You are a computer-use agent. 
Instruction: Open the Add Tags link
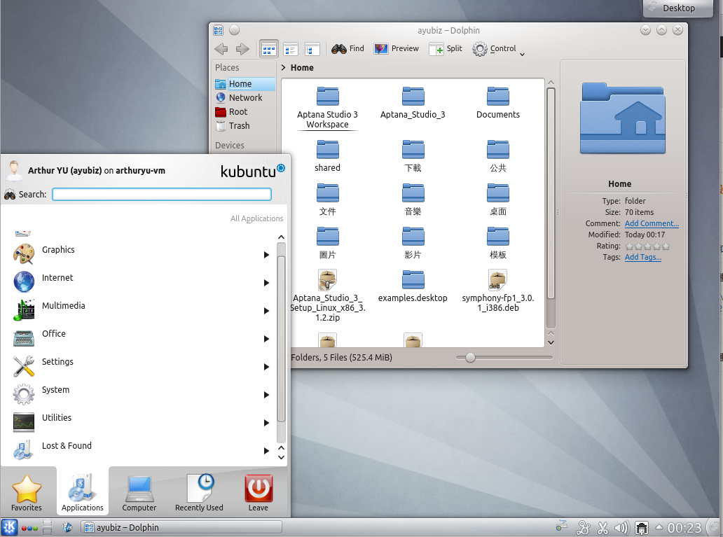point(642,257)
